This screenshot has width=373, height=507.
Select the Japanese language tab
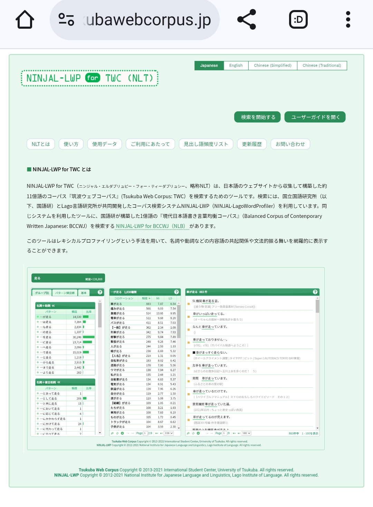pos(209,65)
